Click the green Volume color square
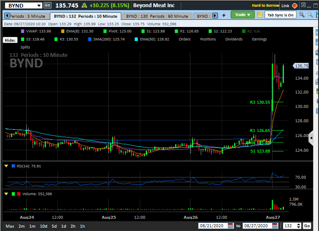 click(x=14, y=194)
